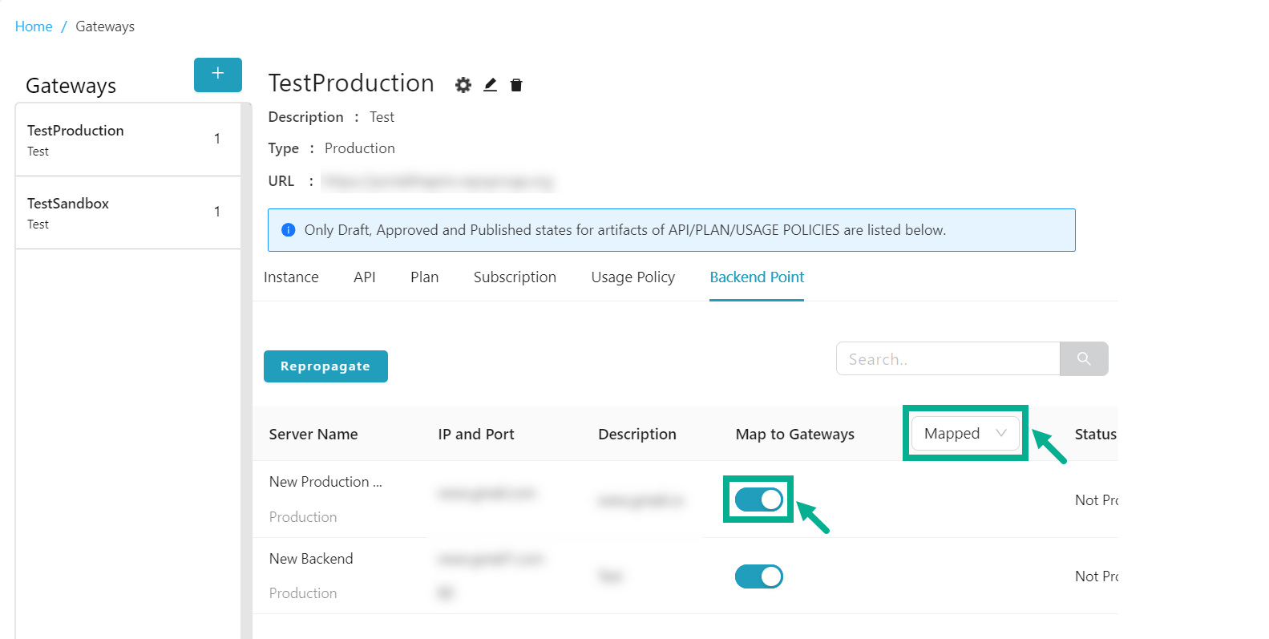
Task: Open the Mapped filter dropdown
Action: (x=965, y=434)
